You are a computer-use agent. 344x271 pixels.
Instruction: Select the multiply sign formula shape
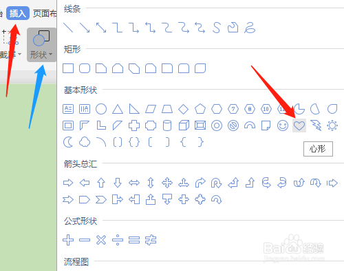(x=101, y=240)
